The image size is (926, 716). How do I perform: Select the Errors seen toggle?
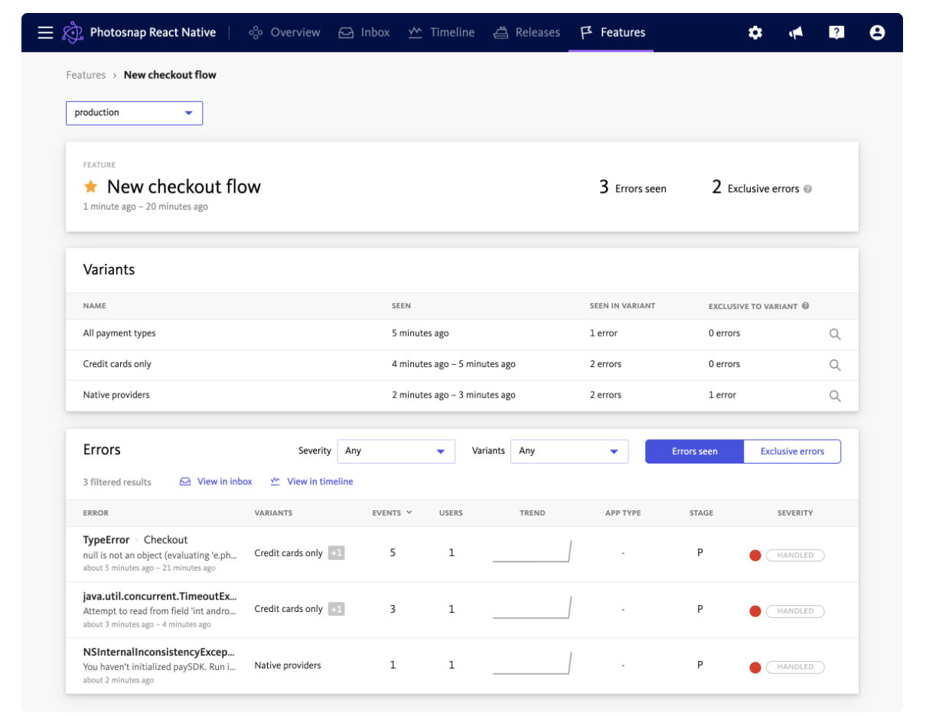coord(693,451)
